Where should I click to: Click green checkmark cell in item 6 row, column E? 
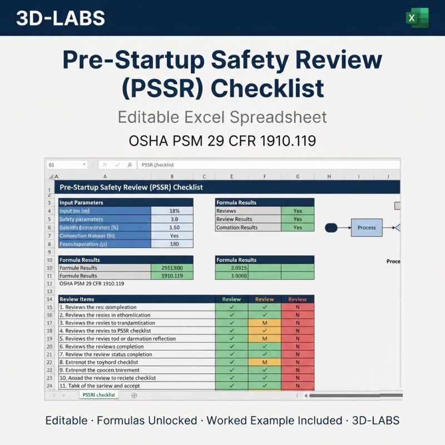(x=231, y=347)
